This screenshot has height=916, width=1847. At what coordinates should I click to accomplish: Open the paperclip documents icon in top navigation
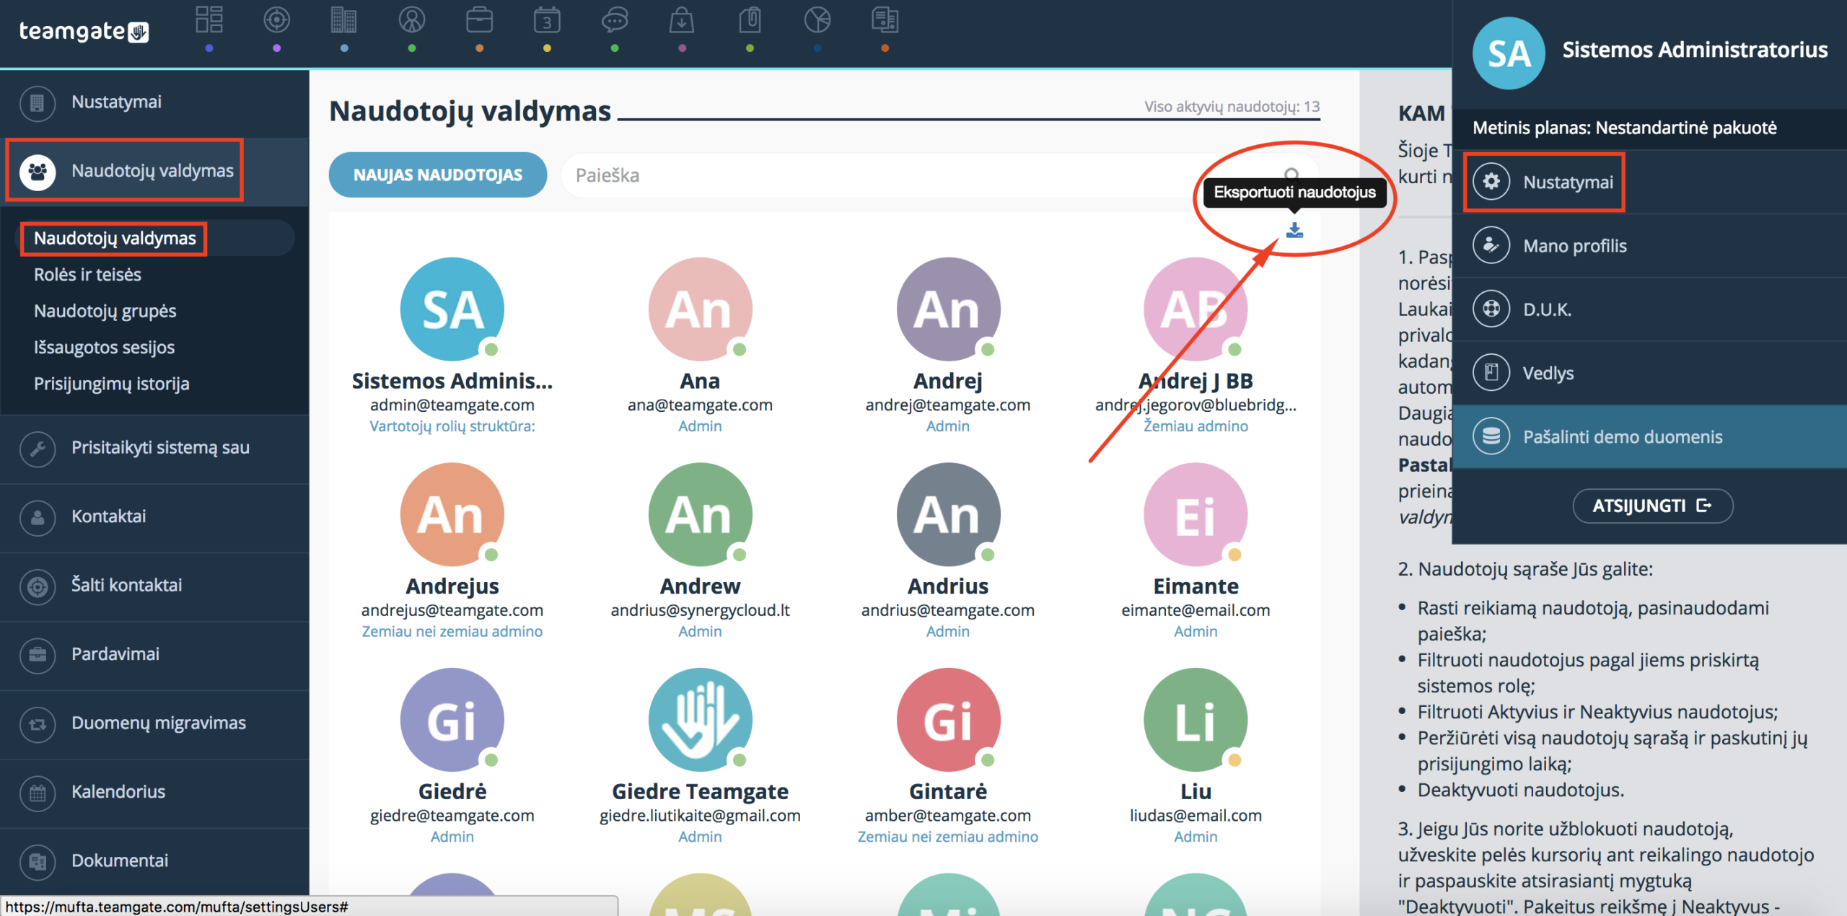(x=750, y=19)
